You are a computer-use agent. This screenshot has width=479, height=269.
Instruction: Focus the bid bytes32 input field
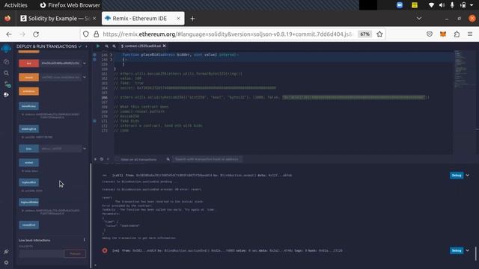pos(61,63)
